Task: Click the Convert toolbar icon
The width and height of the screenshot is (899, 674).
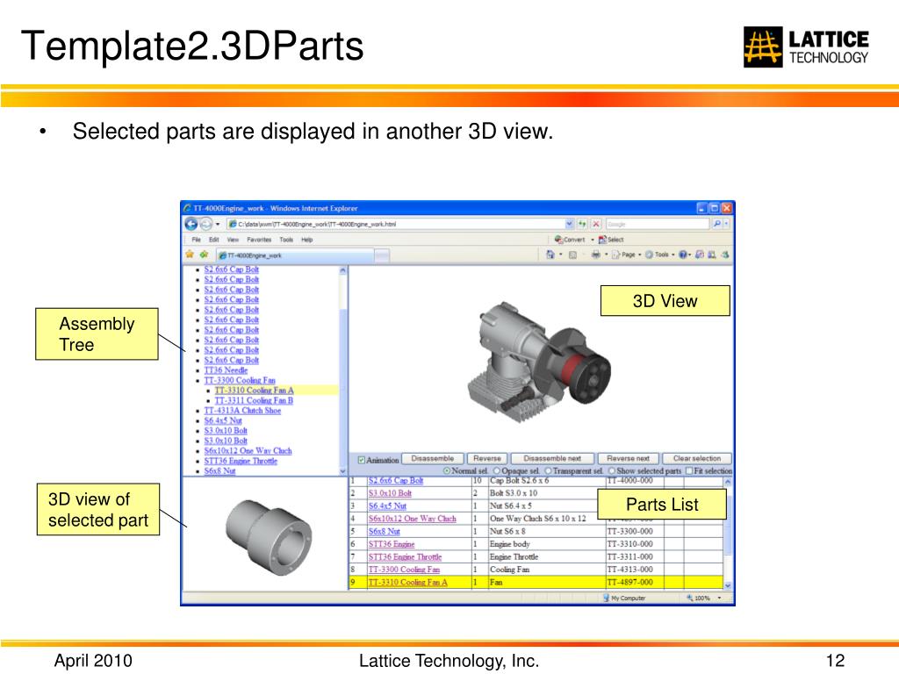Action: [569, 240]
